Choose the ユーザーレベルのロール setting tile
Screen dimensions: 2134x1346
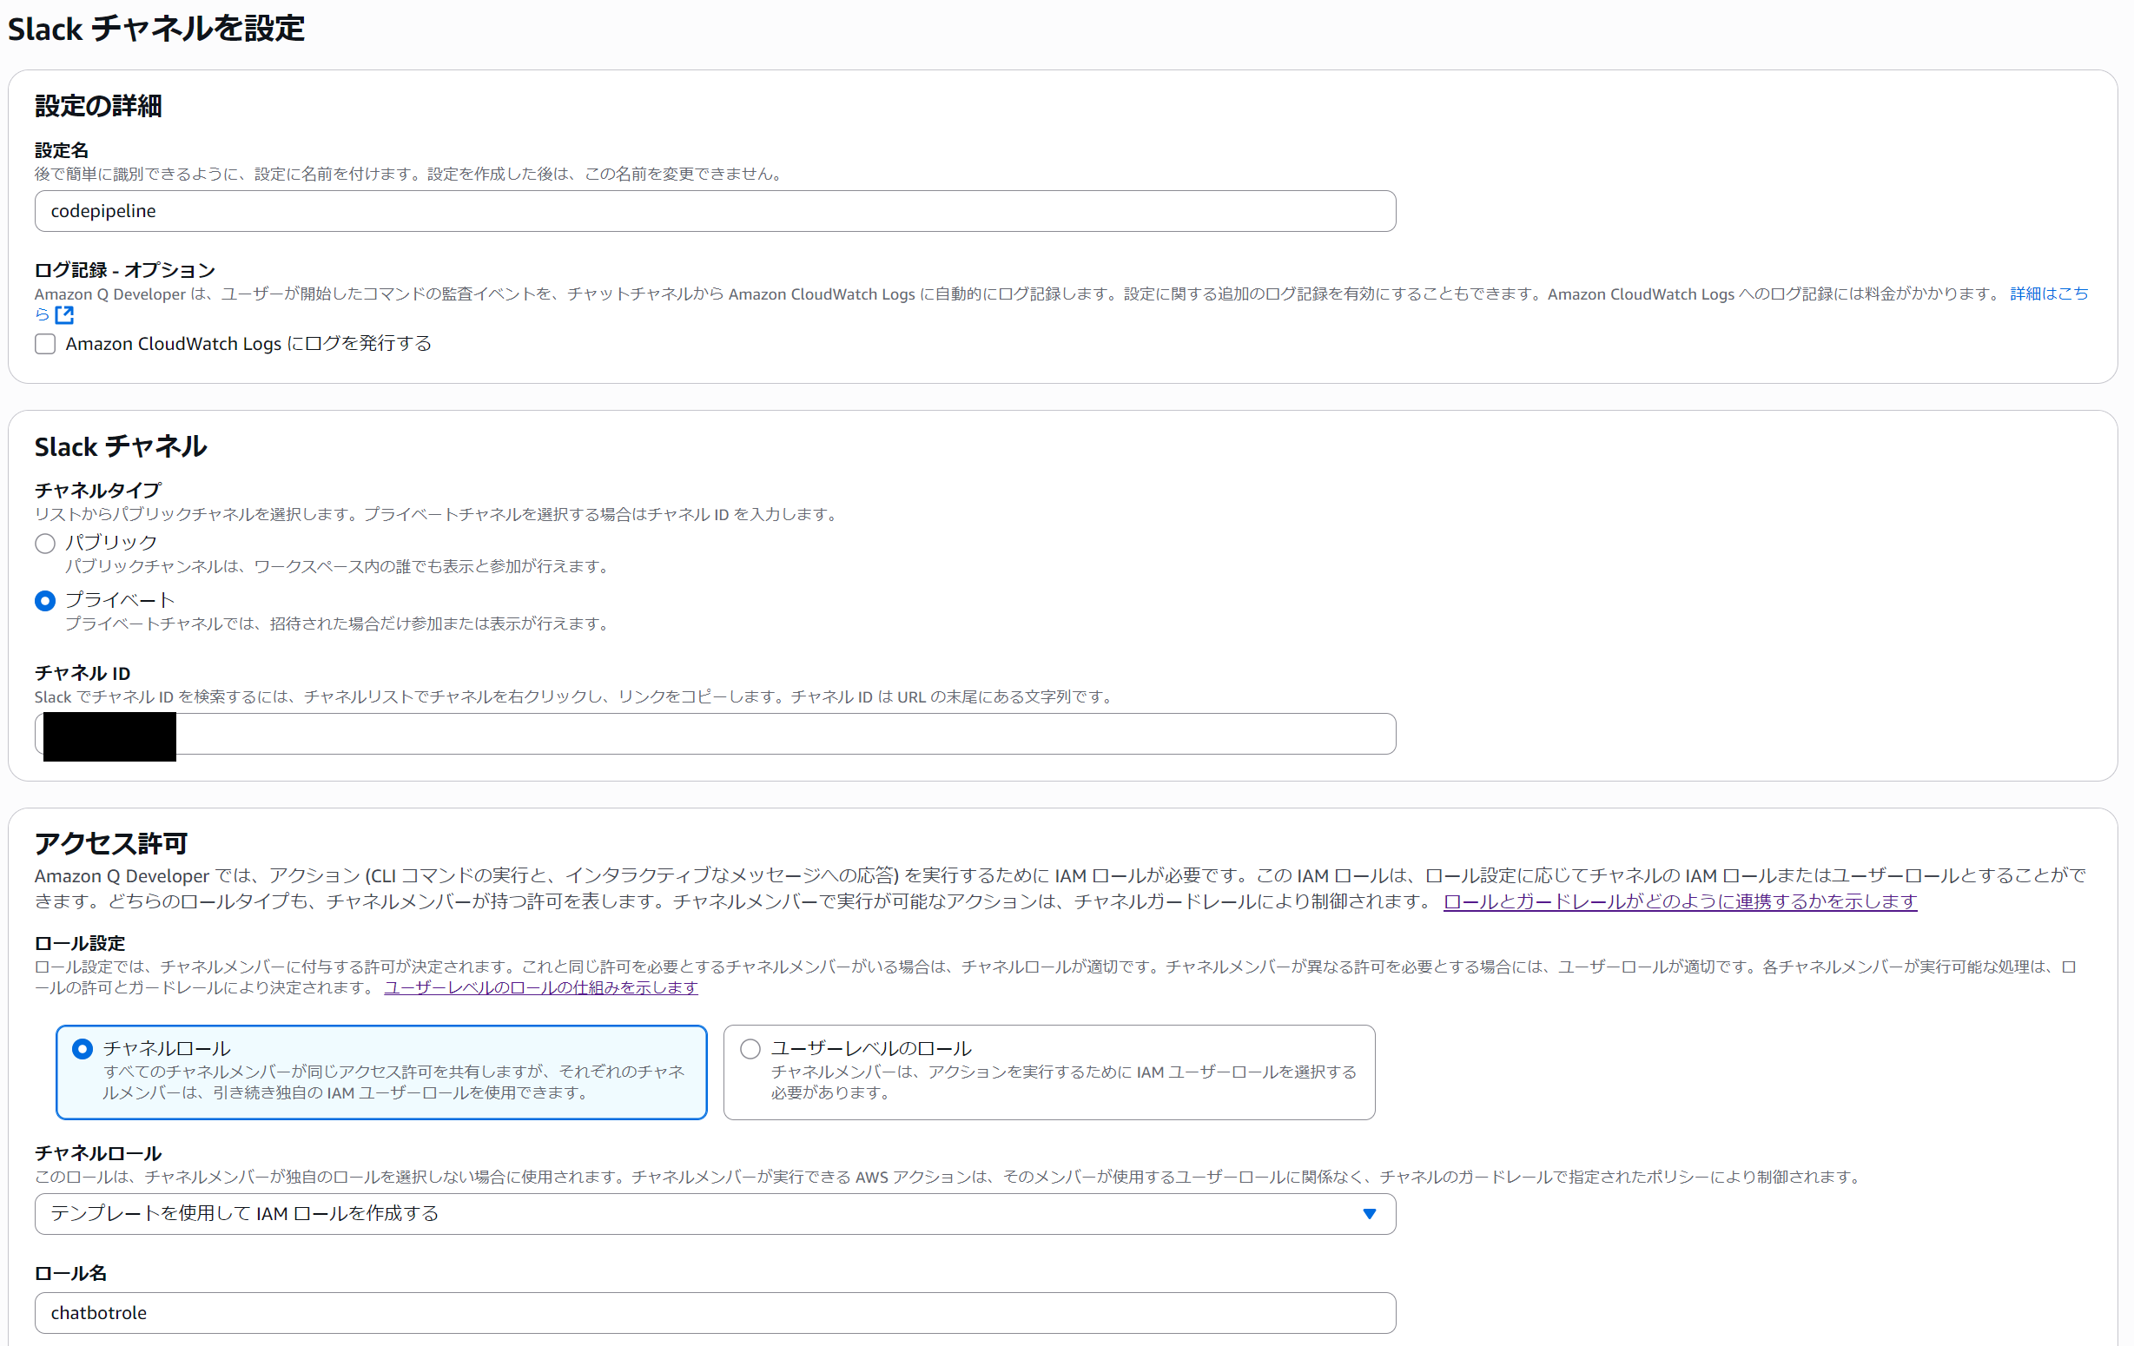coord(1049,1072)
